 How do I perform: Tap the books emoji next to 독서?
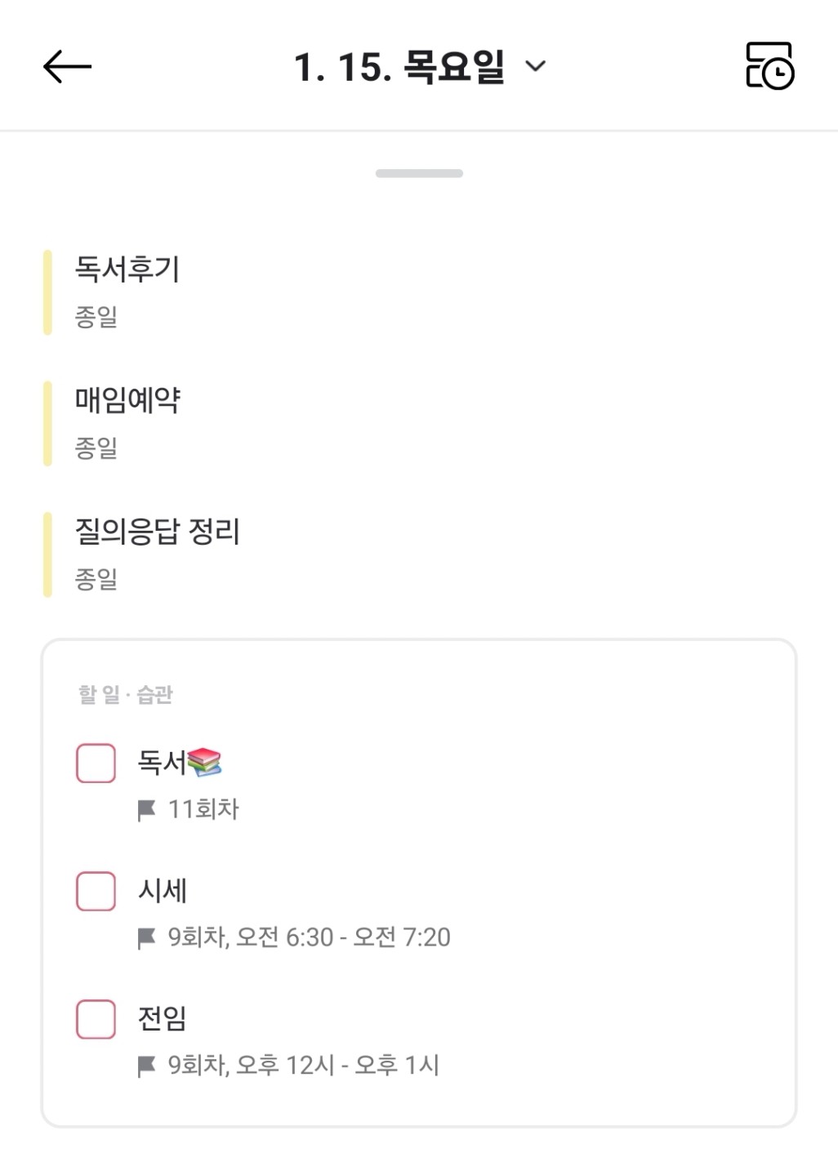click(204, 762)
